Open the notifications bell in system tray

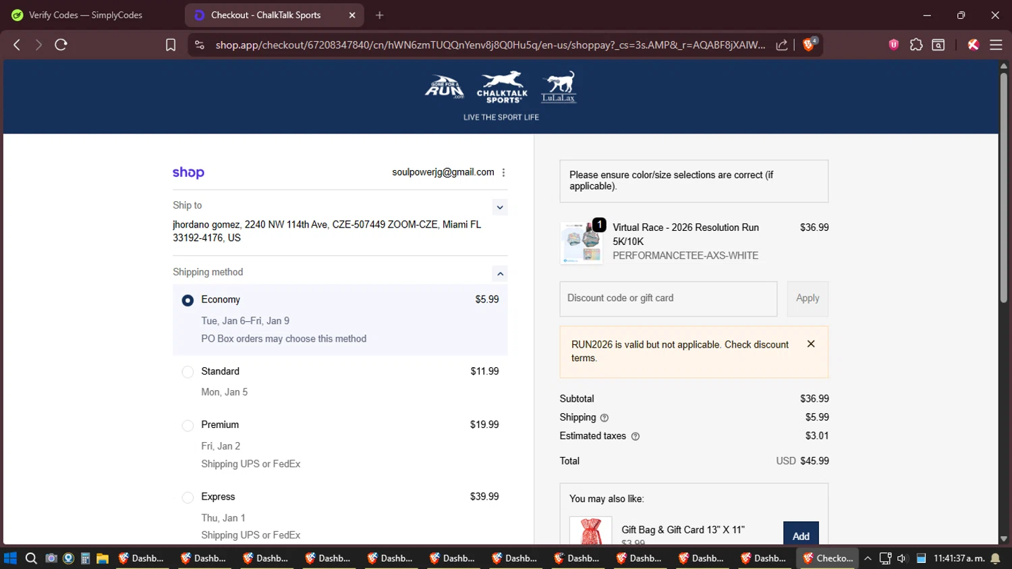click(x=995, y=558)
